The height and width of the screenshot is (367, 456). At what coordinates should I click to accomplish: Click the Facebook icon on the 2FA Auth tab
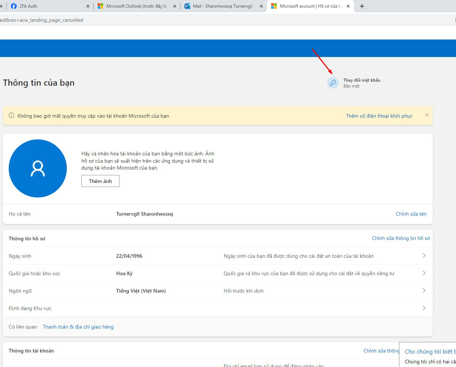click(13, 6)
